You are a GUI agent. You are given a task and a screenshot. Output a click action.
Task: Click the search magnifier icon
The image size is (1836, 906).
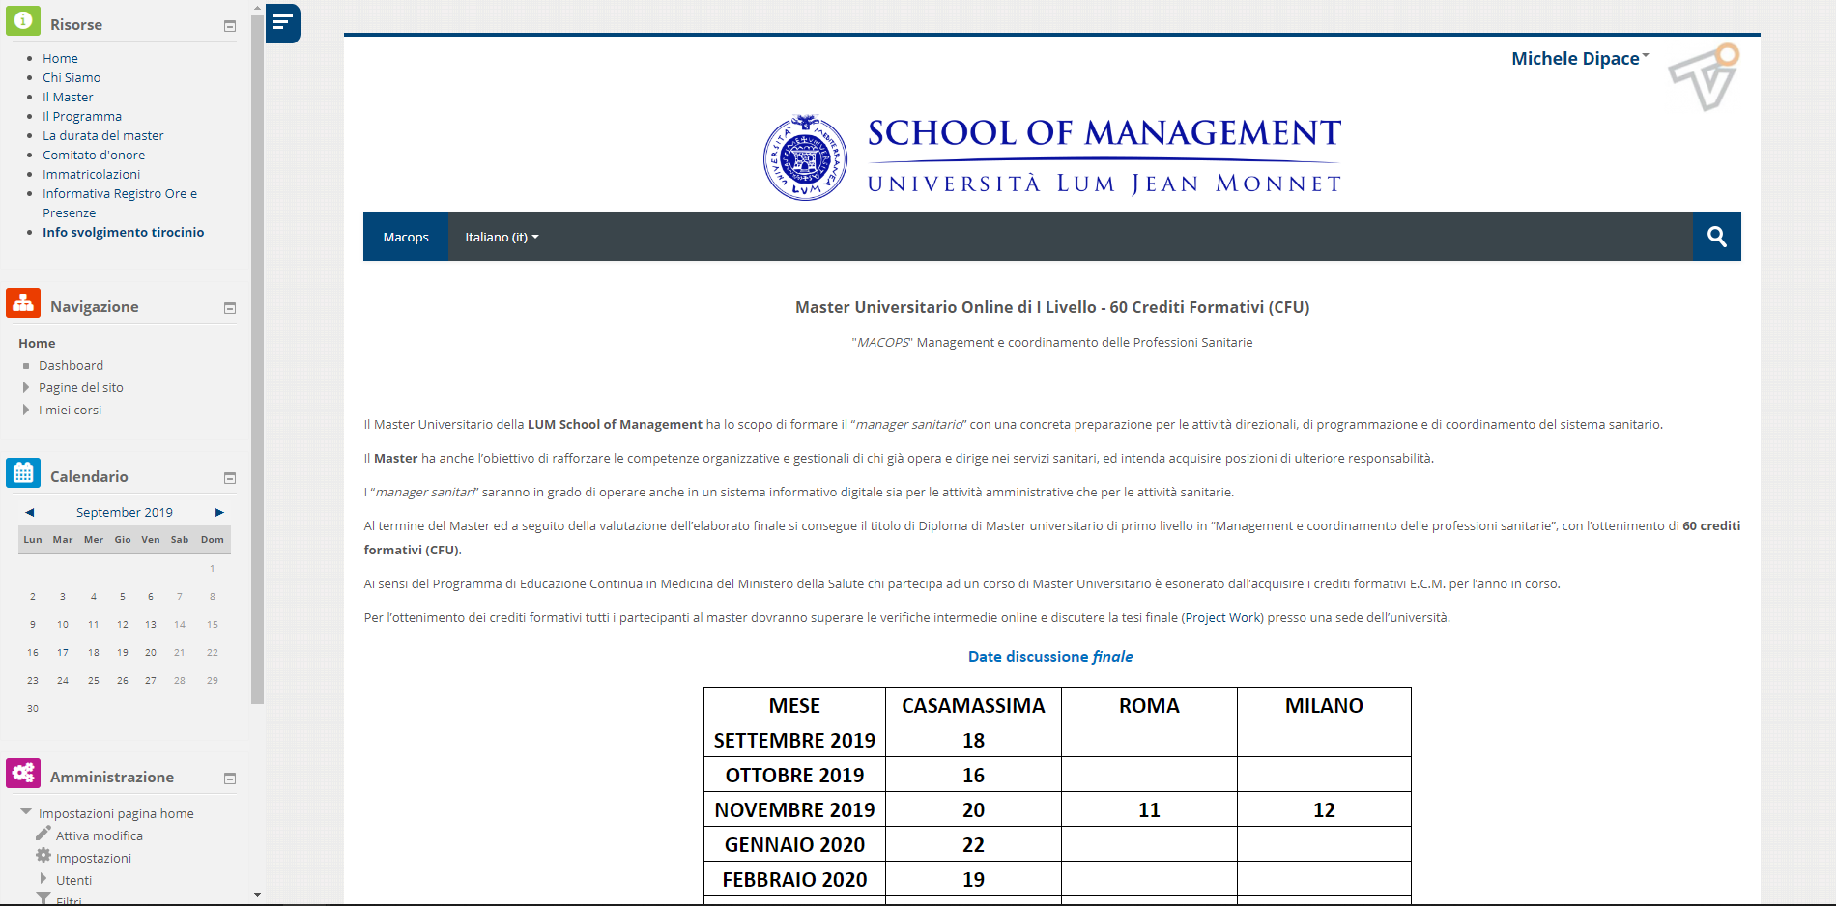click(1716, 237)
